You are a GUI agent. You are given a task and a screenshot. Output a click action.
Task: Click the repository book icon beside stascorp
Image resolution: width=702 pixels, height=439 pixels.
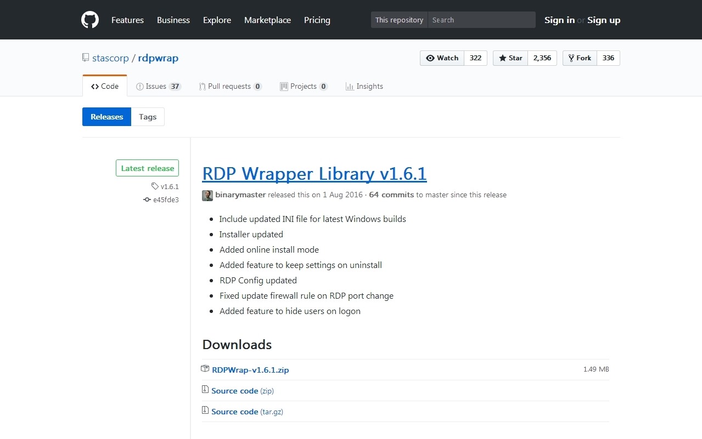pyautogui.click(x=86, y=58)
